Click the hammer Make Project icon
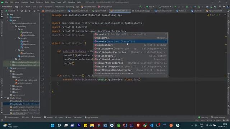Viewport: 230px width, 129px height. 141,7
